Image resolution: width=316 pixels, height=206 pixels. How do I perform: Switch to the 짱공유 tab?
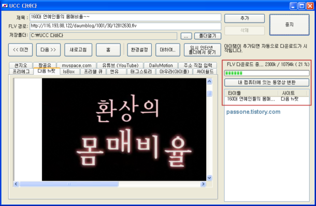pyautogui.click(x=45, y=65)
